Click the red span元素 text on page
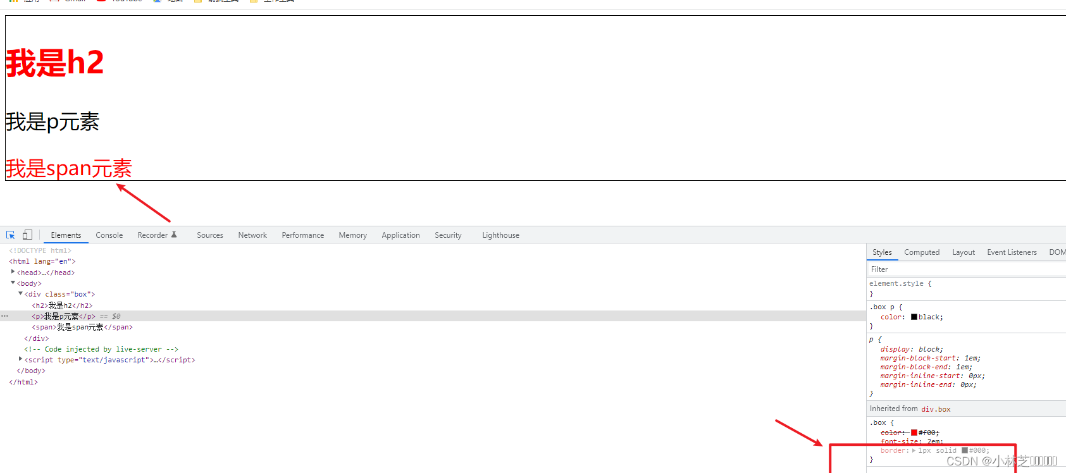The width and height of the screenshot is (1066, 473). click(x=69, y=168)
